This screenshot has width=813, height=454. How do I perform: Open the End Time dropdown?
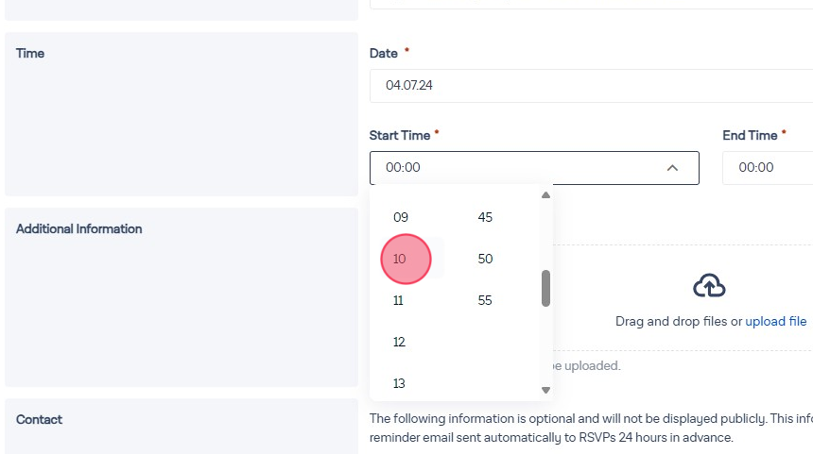click(x=767, y=168)
